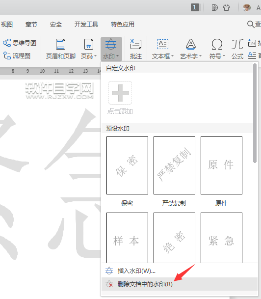Click the circular leaf icon in title bar

click(215, 8)
